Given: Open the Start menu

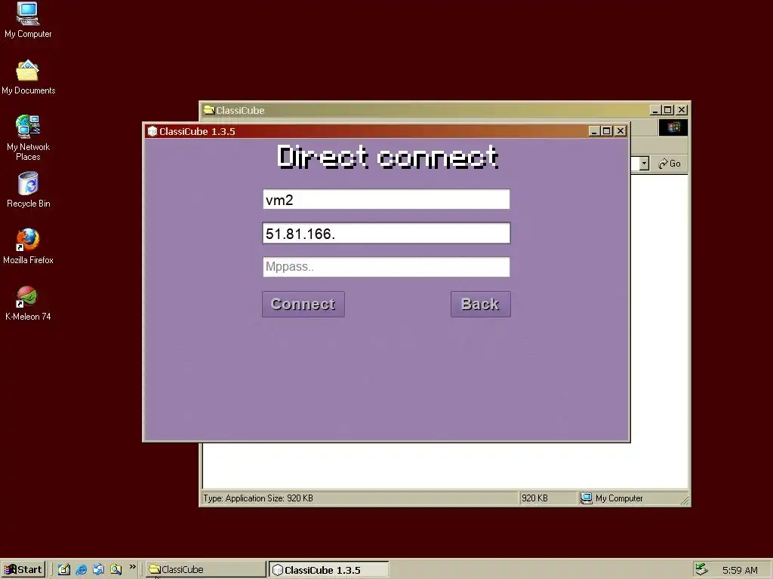Looking at the screenshot, I should click(x=23, y=570).
